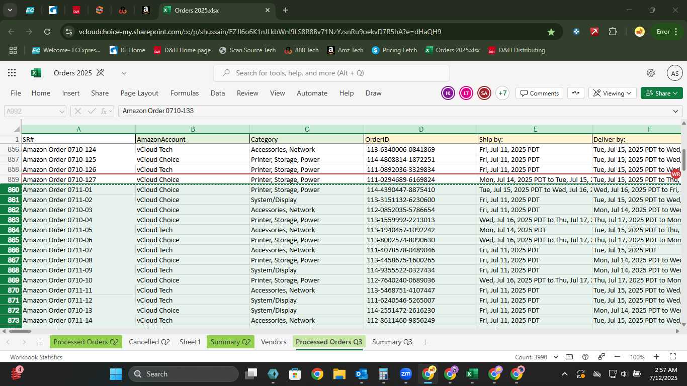Open the AS account profile avatar

675,73
